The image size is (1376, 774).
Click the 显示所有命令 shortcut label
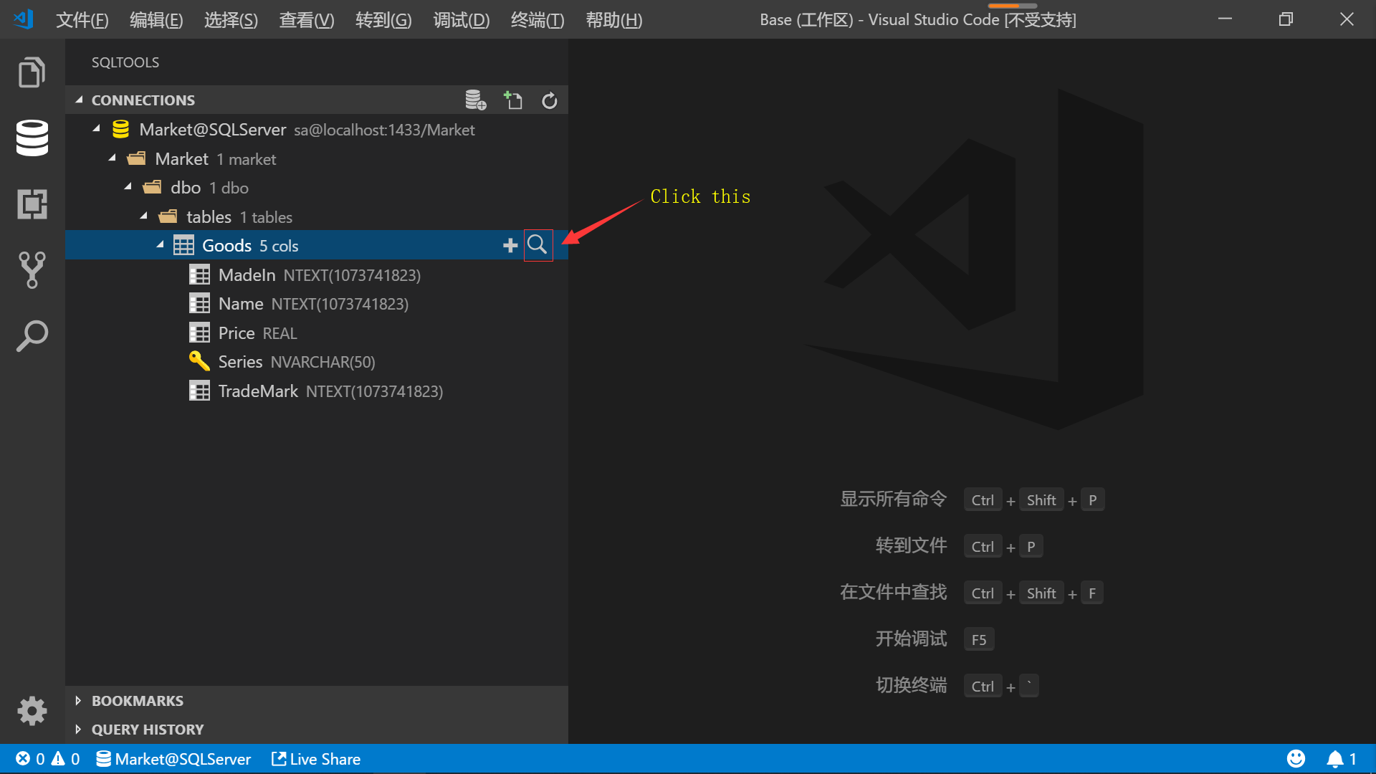click(893, 499)
